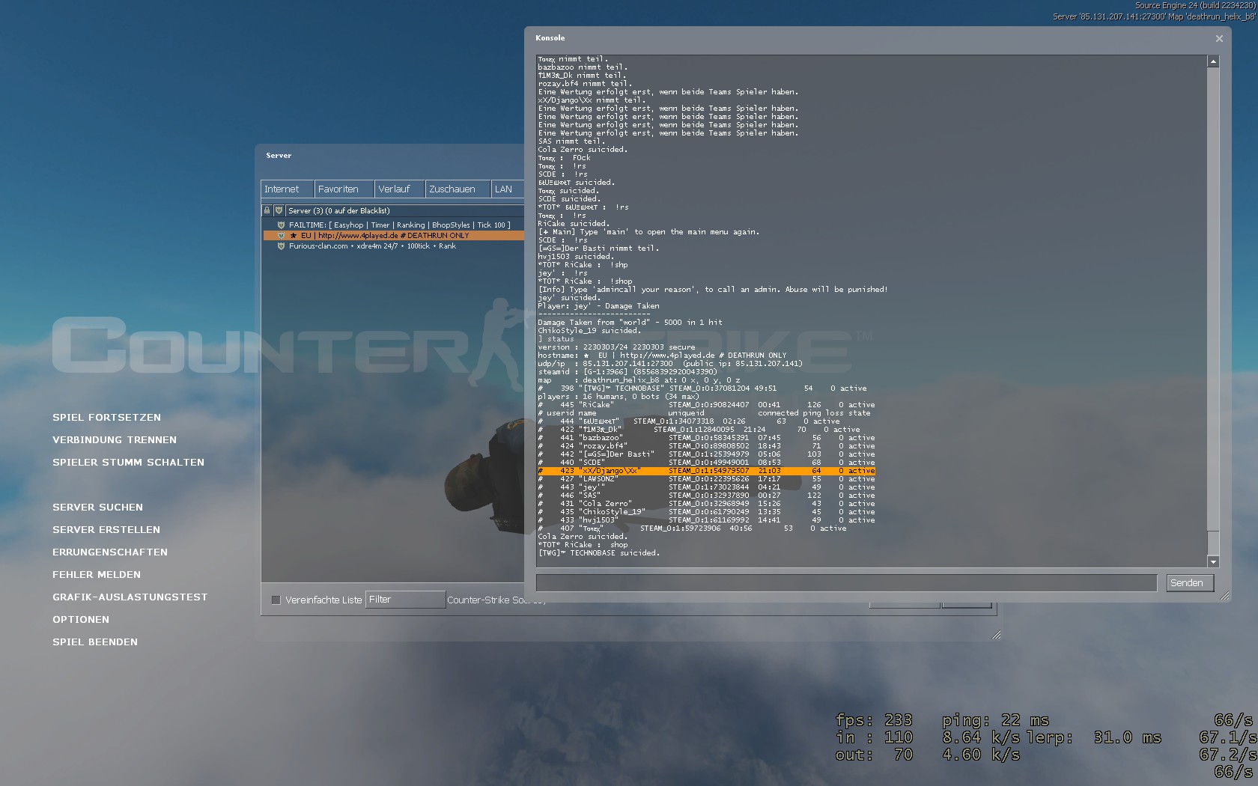Switch to the Verlauf tab
Image resolution: width=1258 pixels, height=786 pixels.
coord(400,189)
